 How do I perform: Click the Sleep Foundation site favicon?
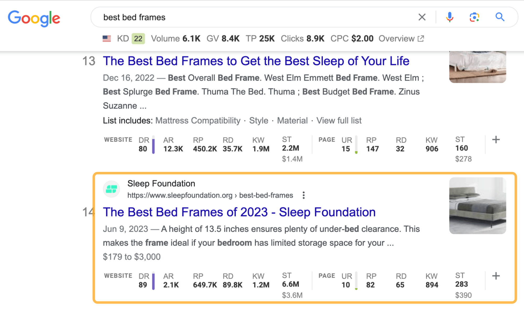112,189
